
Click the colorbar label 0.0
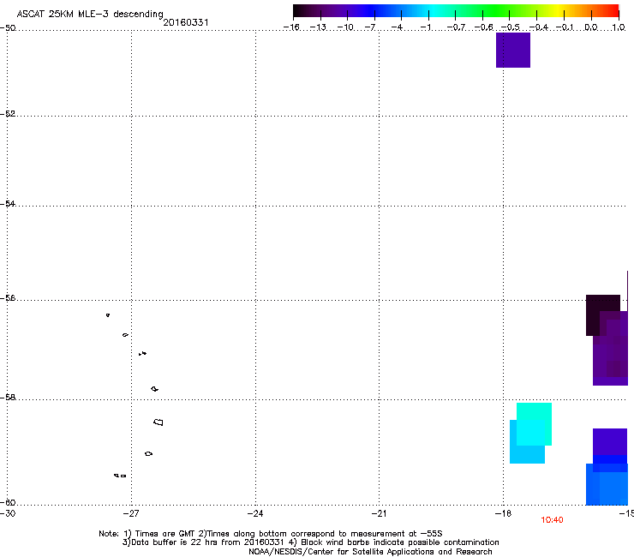tap(591, 27)
